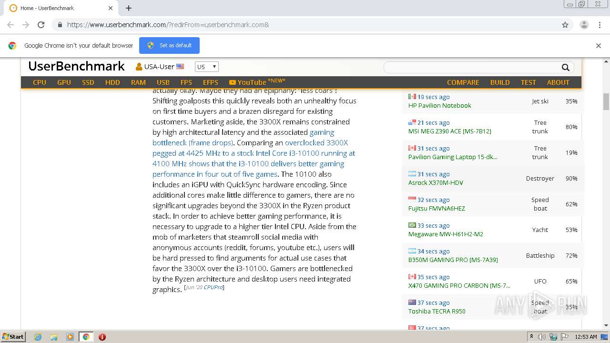This screenshot has width=610, height=343.
Task: Click the padlock site info icon
Action: pos(60,25)
